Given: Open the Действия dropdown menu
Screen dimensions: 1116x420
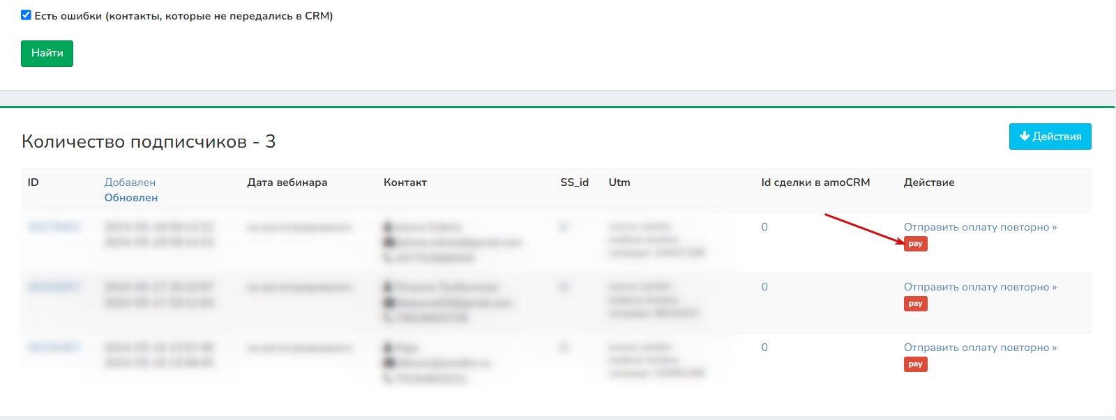Looking at the screenshot, I should coord(1050,137).
